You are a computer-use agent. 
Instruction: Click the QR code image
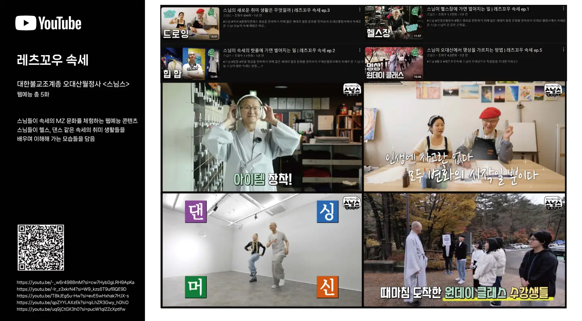tap(41, 248)
